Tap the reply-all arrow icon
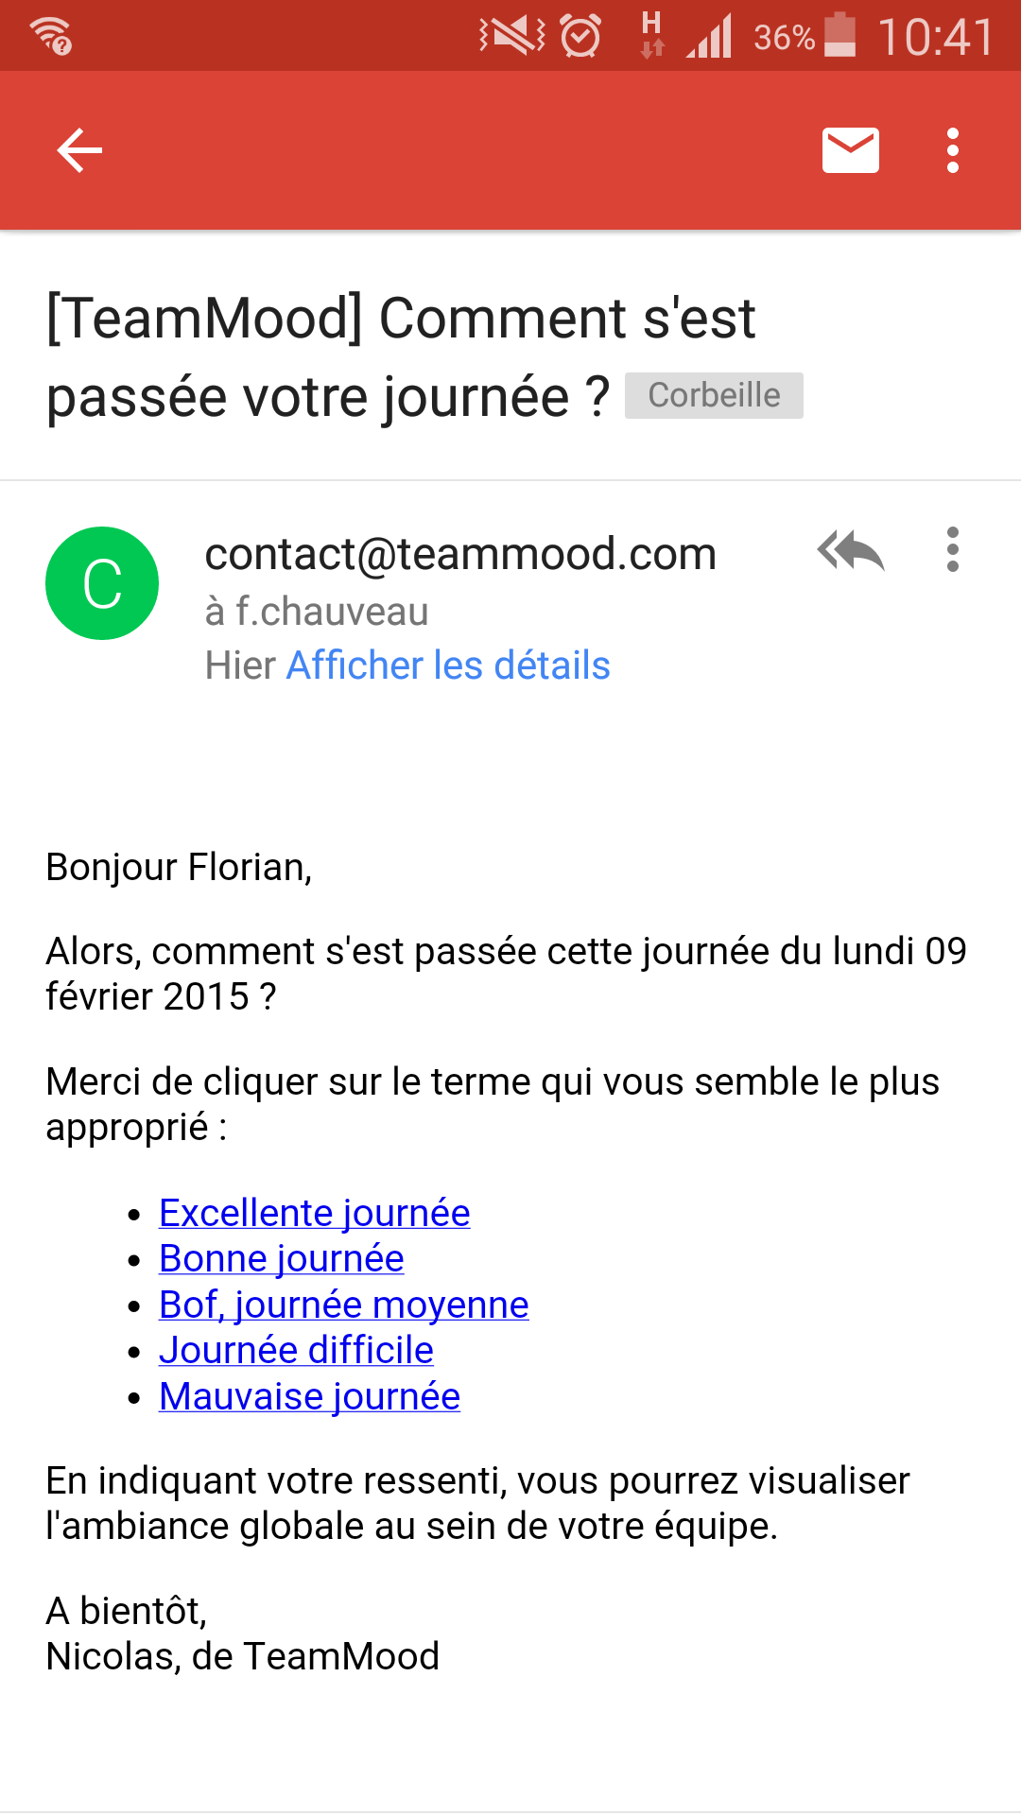The height and width of the screenshot is (1815, 1021). click(850, 551)
